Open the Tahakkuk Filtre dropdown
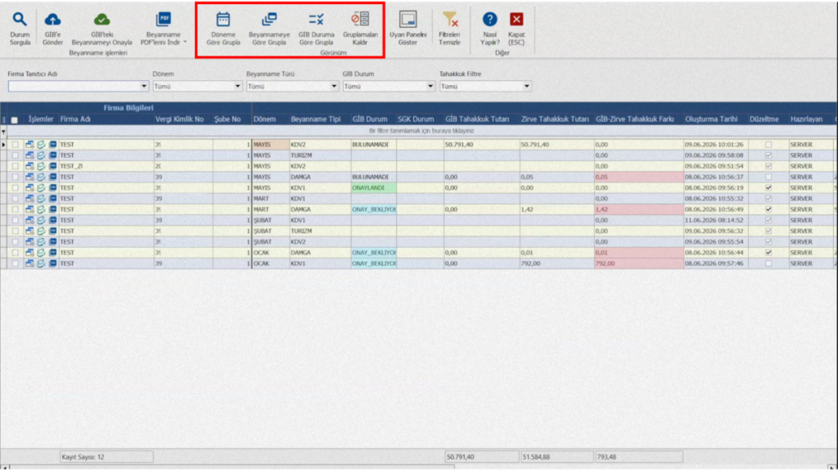 pyautogui.click(x=526, y=86)
